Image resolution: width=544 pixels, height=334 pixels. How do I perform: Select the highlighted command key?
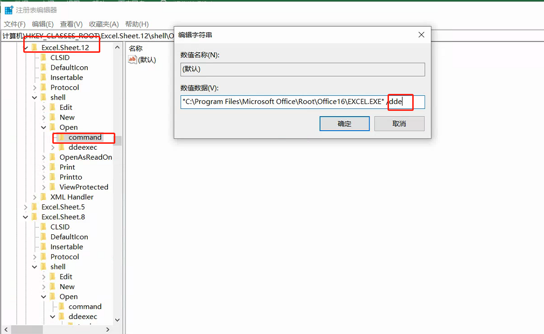[x=85, y=137]
